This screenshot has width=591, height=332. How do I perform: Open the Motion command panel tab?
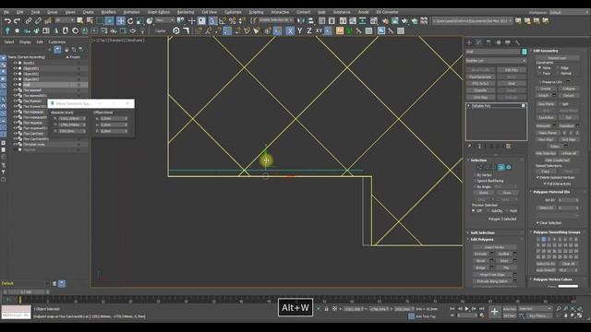pos(499,42)
